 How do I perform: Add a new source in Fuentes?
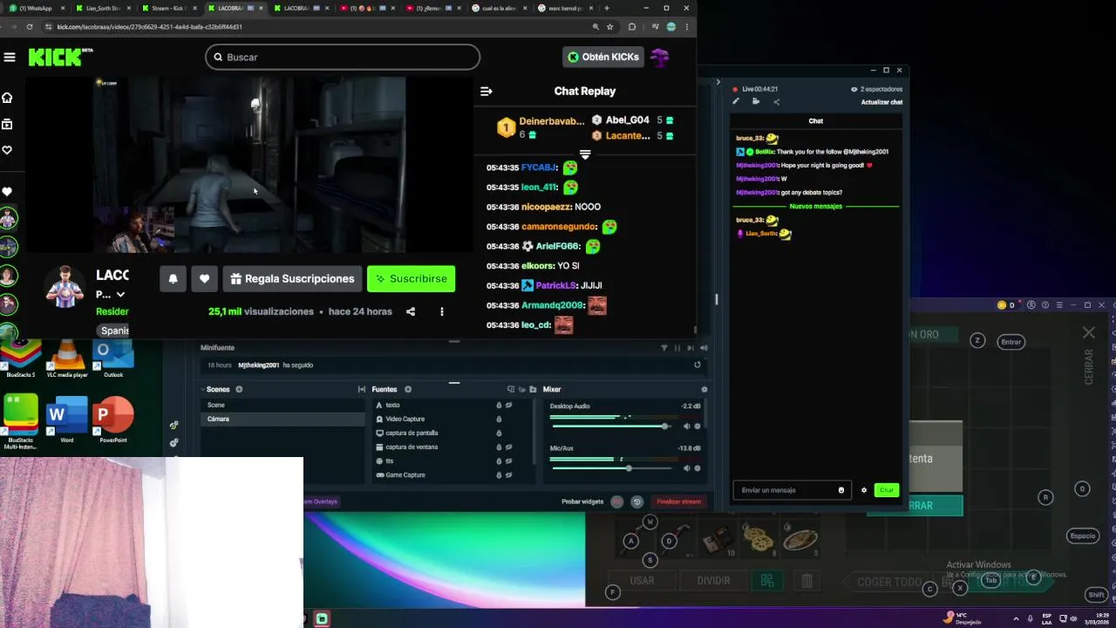(407, 389)
